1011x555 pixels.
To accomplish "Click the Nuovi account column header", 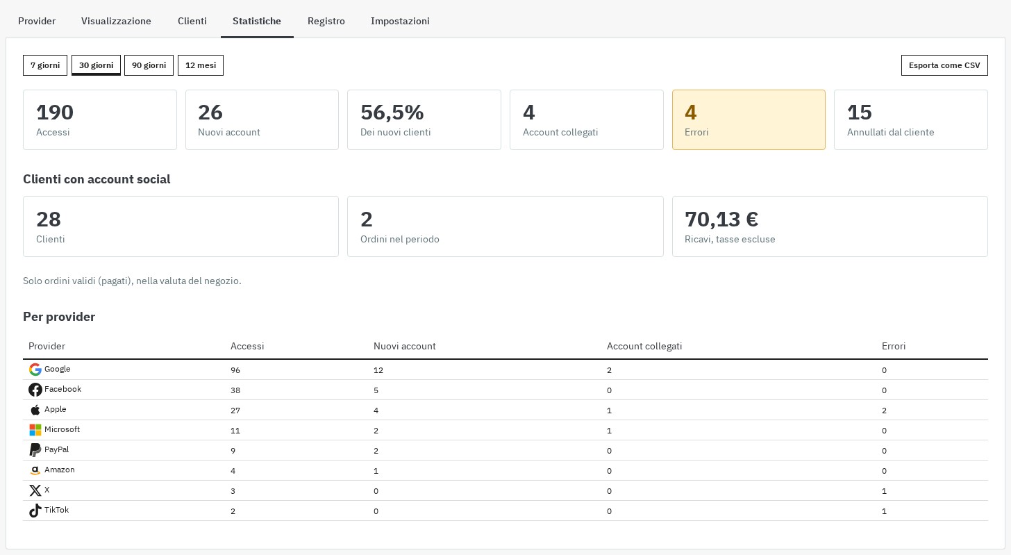I will click(x=405, y=346).
